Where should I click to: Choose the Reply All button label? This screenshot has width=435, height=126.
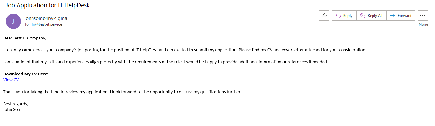click(375, 16)
